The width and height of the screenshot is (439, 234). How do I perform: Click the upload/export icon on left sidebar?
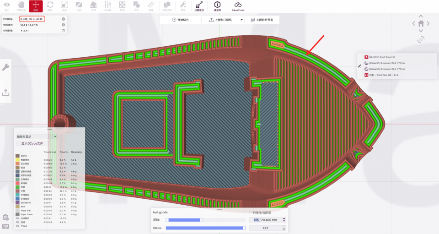tap(6, 93)
